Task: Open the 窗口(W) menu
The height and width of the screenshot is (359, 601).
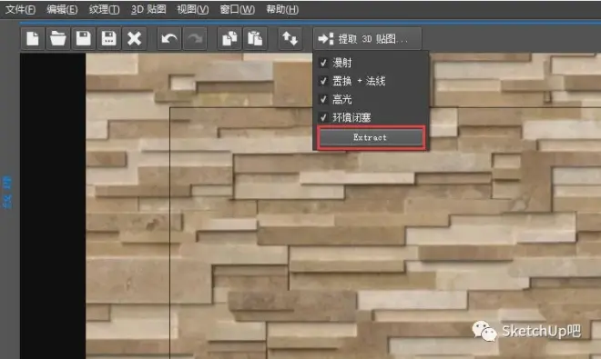Action: tap(238, 9)
